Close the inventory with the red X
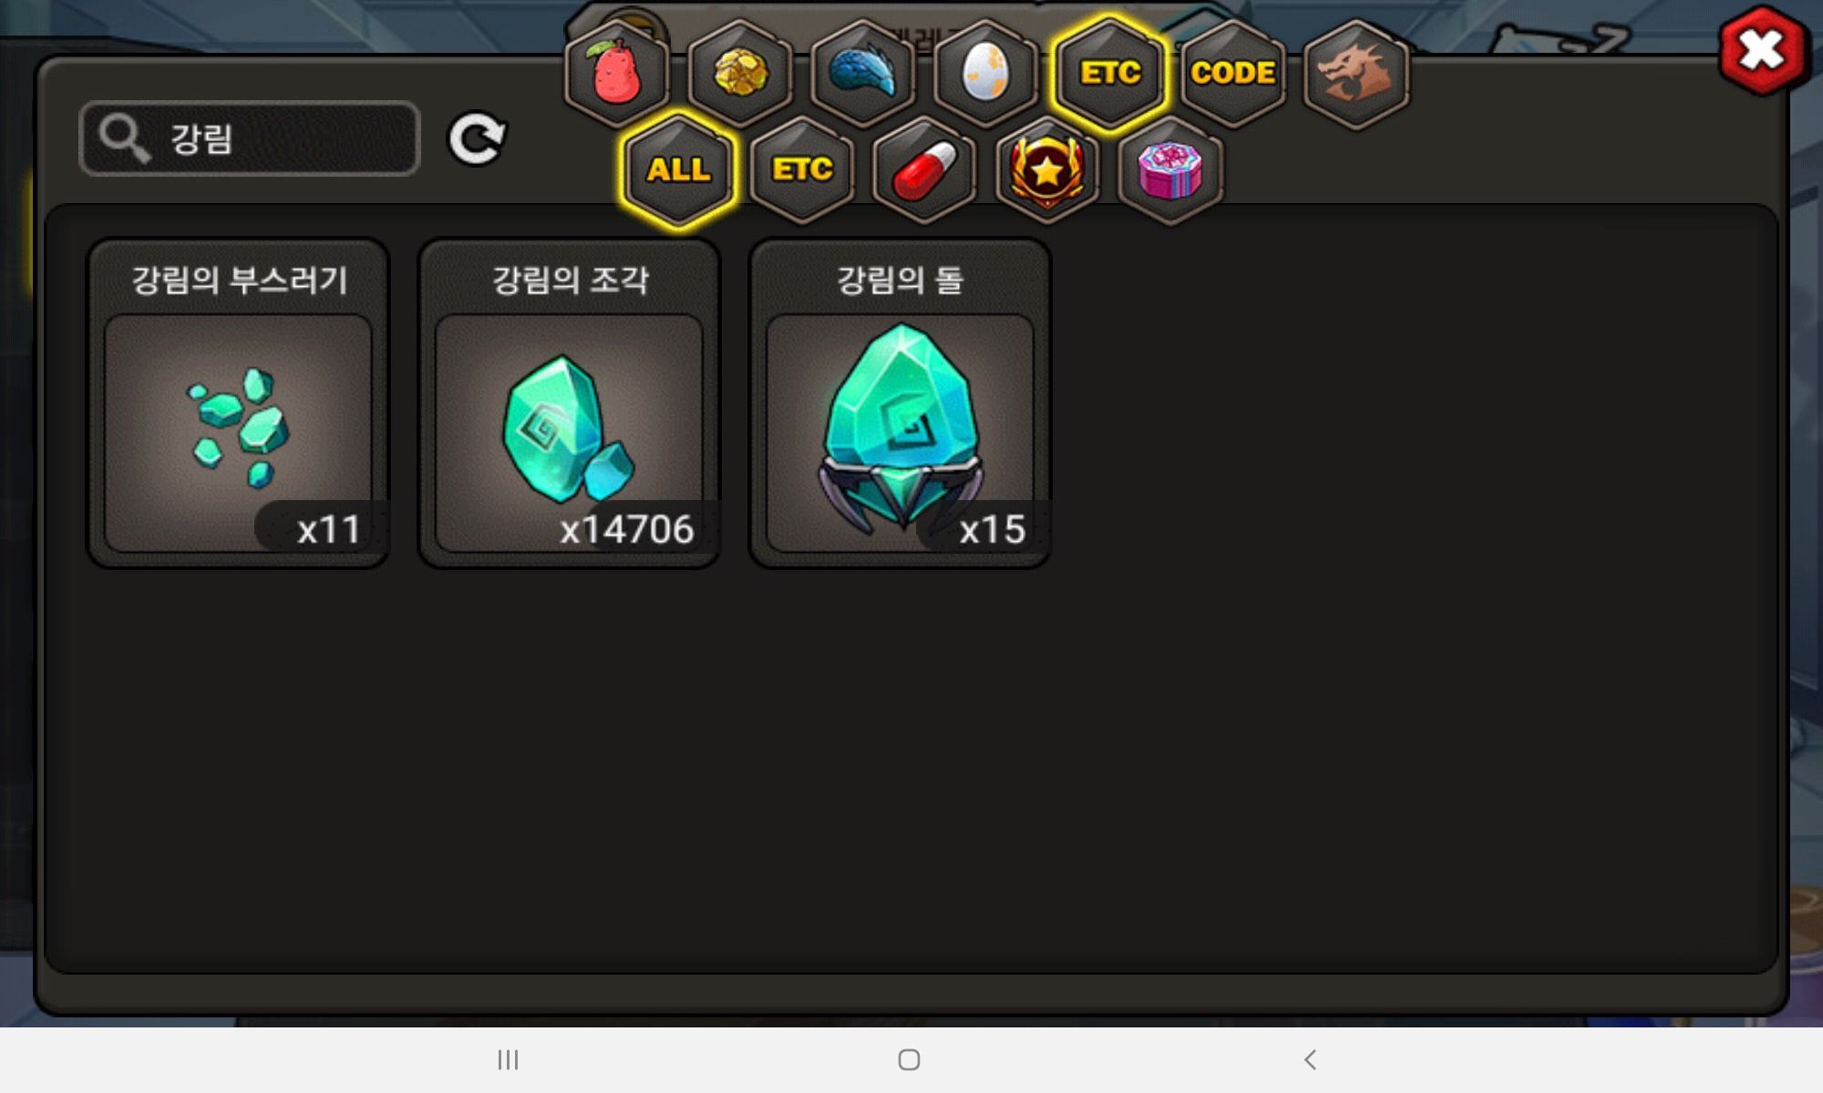This screenshot has height=1093, width=1823. [1763, 50]
